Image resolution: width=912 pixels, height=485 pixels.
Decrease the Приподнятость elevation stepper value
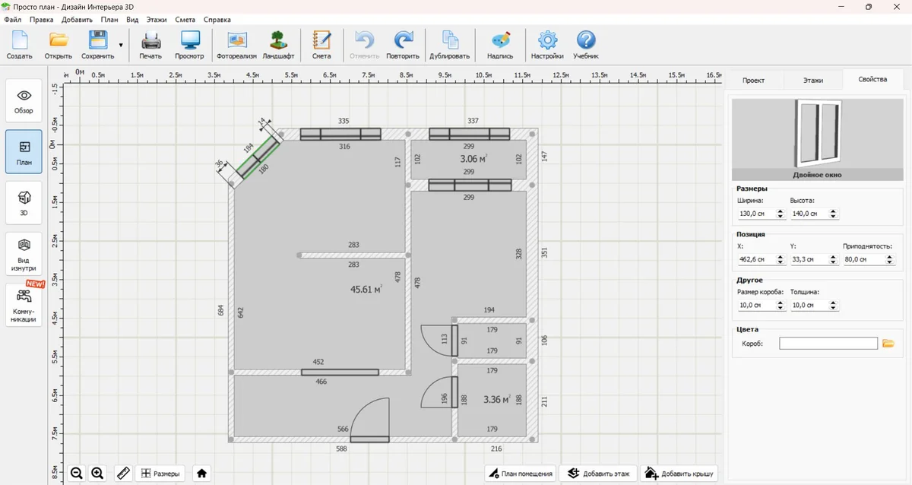point(888,262)
